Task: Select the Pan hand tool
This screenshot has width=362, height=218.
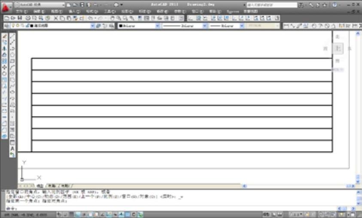Action: coord(112,18)
